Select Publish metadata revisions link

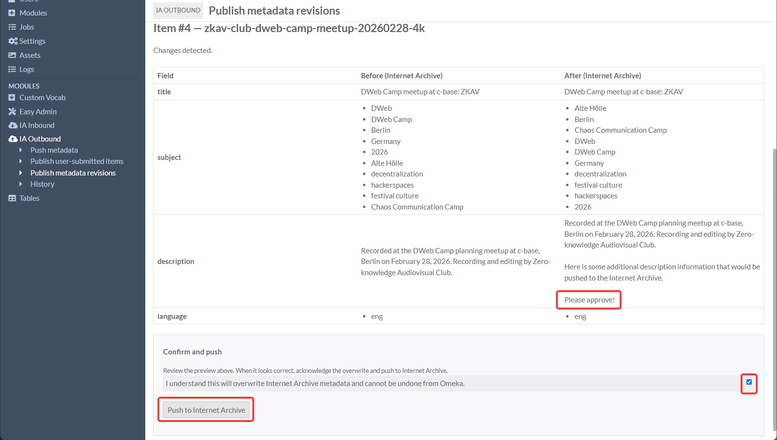(x=73, y=173)
